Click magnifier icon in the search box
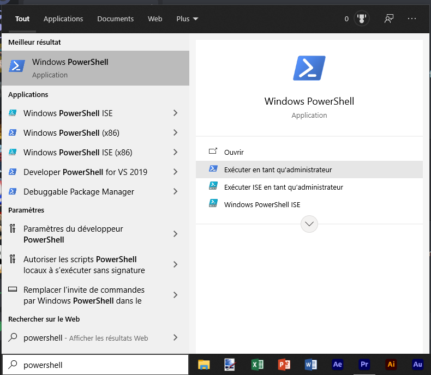The width and height of the screenshot is (431, 375). point(13,365)
